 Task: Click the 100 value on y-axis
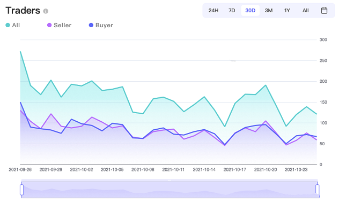click(323, 123)
